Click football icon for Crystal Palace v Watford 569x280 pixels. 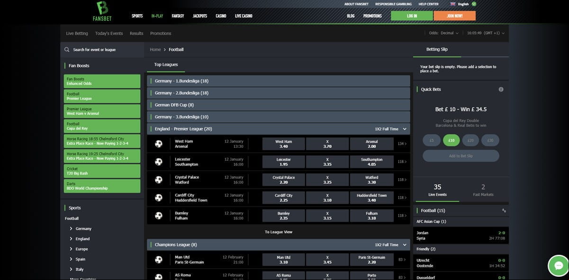click(x=159, y=180)
